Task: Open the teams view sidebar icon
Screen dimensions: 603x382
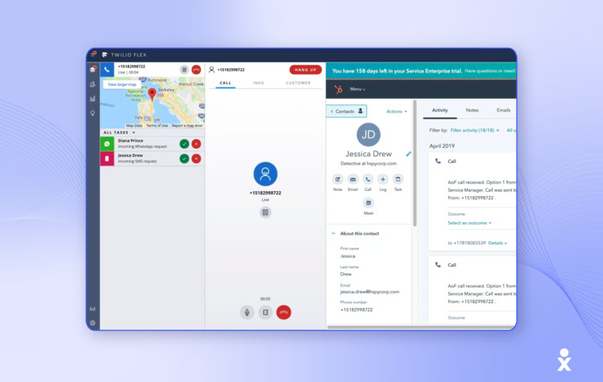Action: 93,84
